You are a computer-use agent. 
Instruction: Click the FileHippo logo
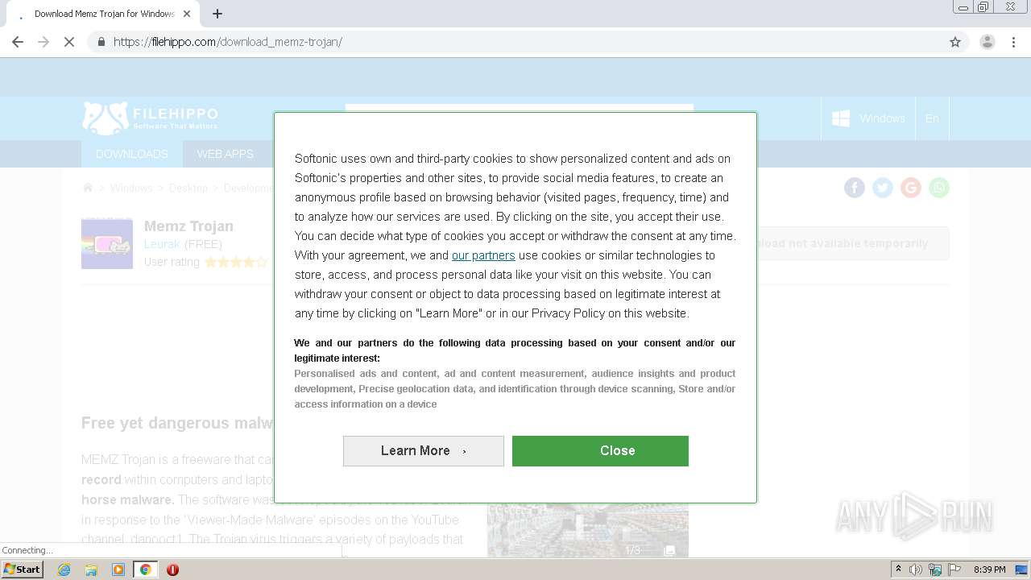[150, 118]
